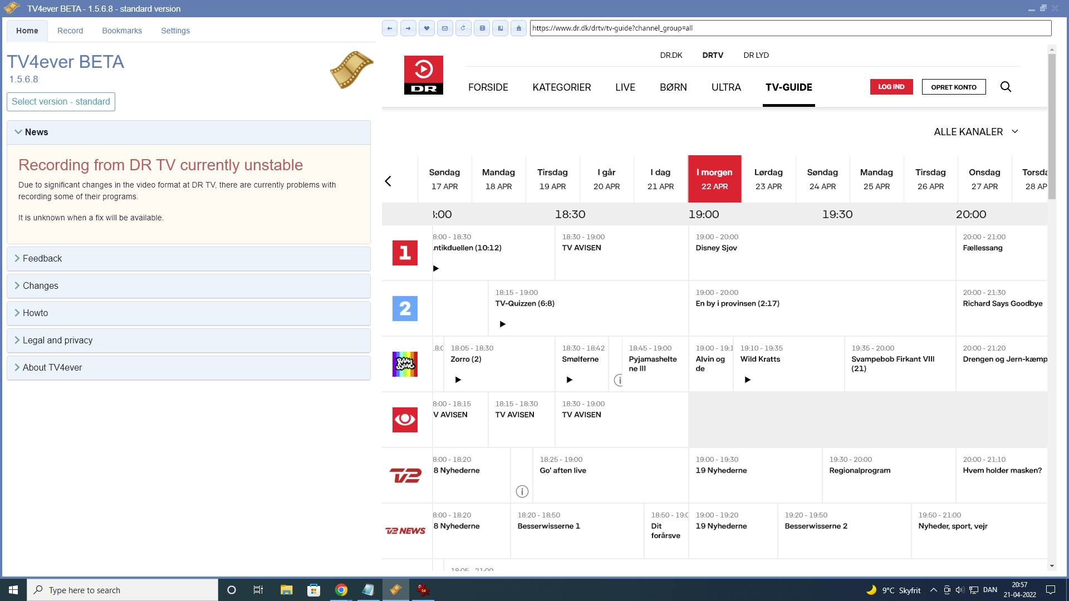1069x601 pixels.
Task: Expand the Feedback section
Action: click(x=189, y=259)
